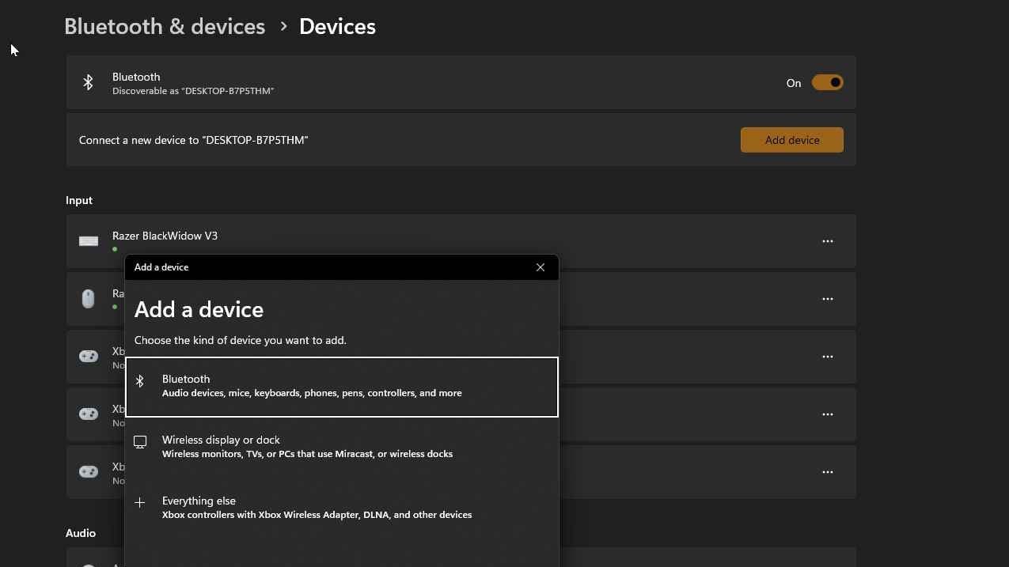Viewport: 1009px width, 567px height.
Task: Open more options for the mouse device
Action: [x=827, y=299]
